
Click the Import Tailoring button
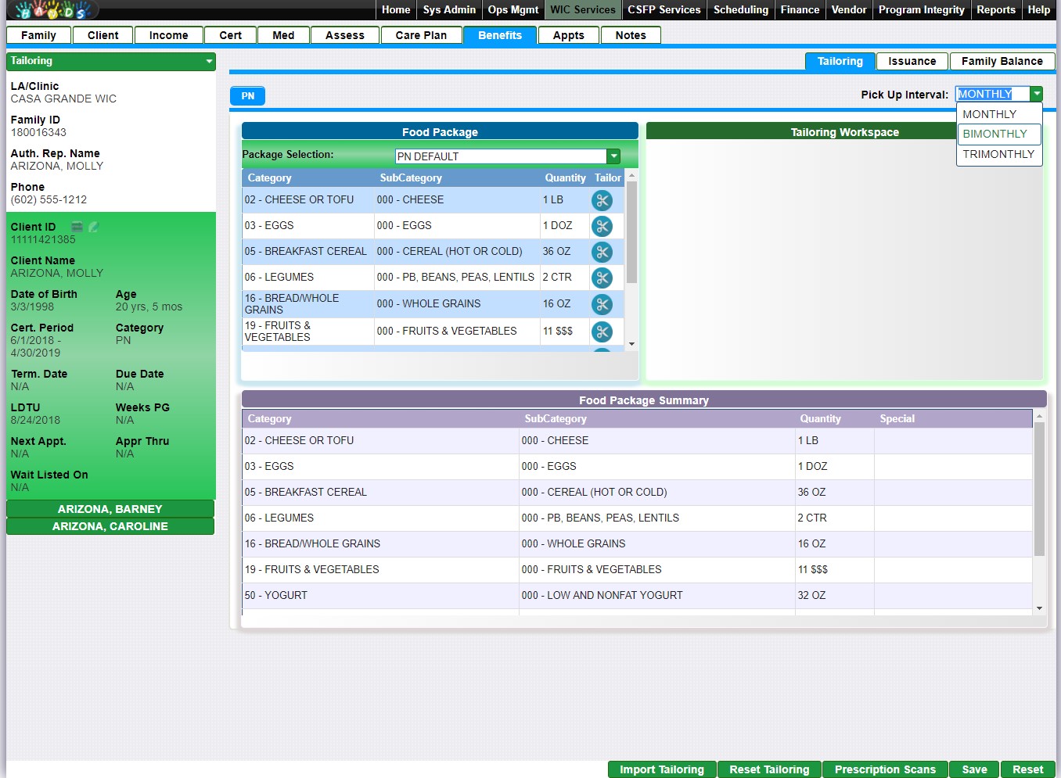[661, 769]
